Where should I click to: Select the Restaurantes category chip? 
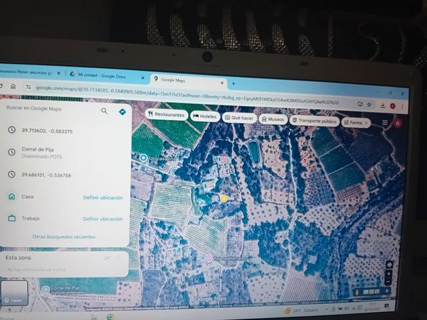pyautogui.click(x=165, y=115)
